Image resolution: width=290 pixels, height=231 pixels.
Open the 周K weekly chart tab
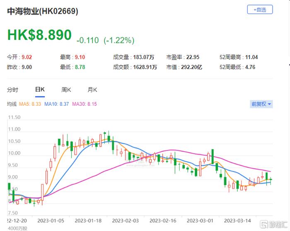tap(66, 90)
